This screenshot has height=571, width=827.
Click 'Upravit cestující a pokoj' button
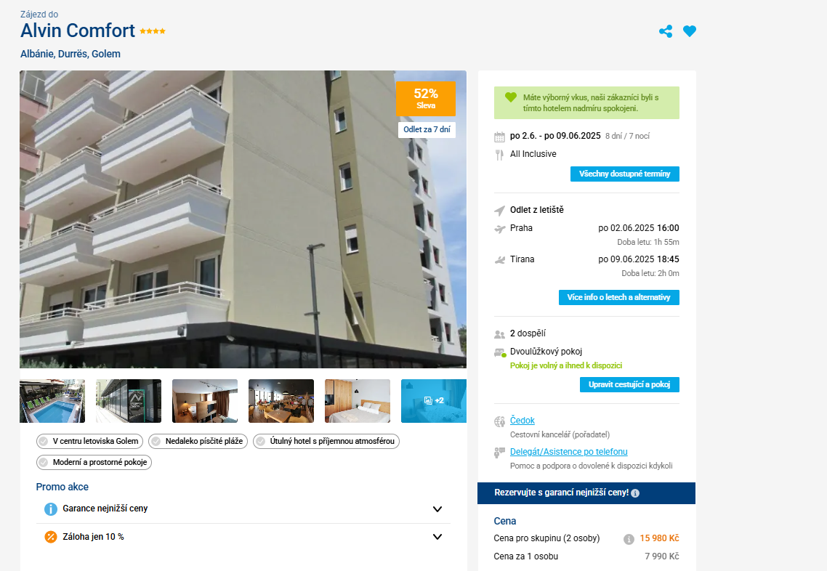[x=629, y=384]
